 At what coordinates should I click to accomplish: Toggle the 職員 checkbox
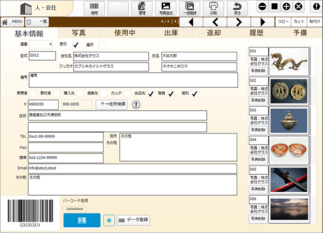click(x=171, y=94)
